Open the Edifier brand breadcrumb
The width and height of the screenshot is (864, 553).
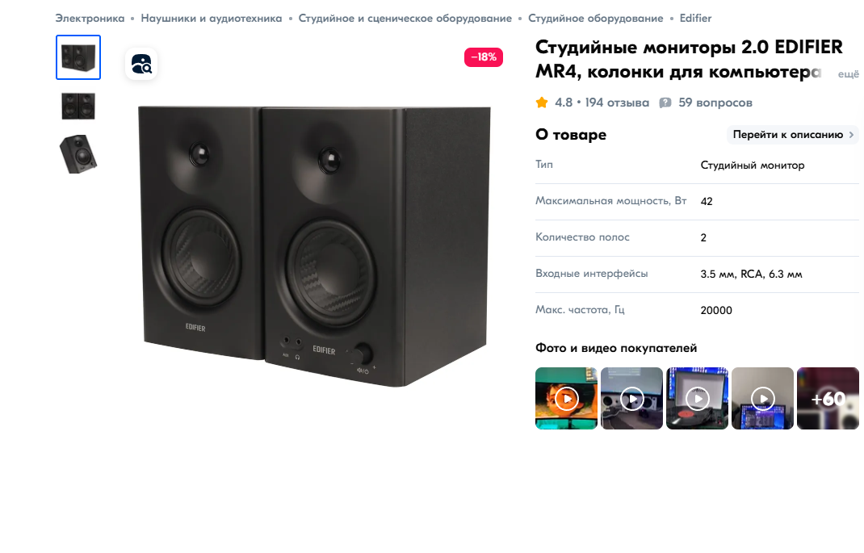click(x=695, y=19)
